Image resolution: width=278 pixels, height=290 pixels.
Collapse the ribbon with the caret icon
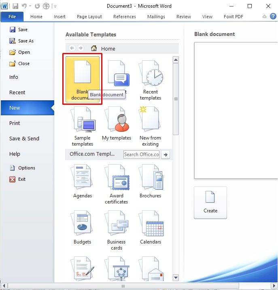pyautogui.click(x=264, y=17)
